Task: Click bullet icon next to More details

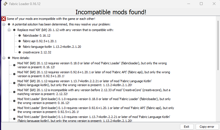Action: pyautogui.click(x=9, y=58)
